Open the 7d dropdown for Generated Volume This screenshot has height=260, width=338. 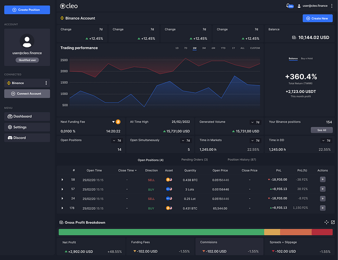255,122
